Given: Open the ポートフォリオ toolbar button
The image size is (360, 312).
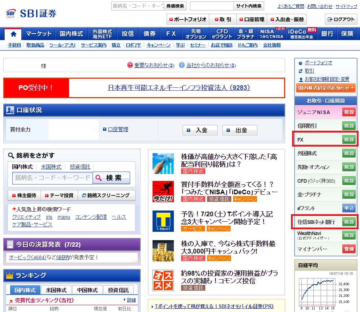Looking at the screenshot, I should coord(188,19).
